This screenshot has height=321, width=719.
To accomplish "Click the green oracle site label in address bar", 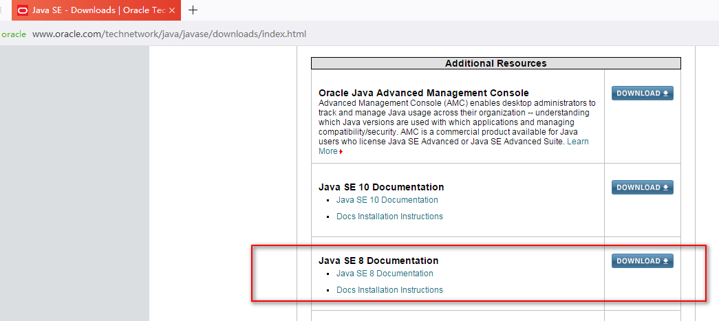I will [x=14, y=34].
